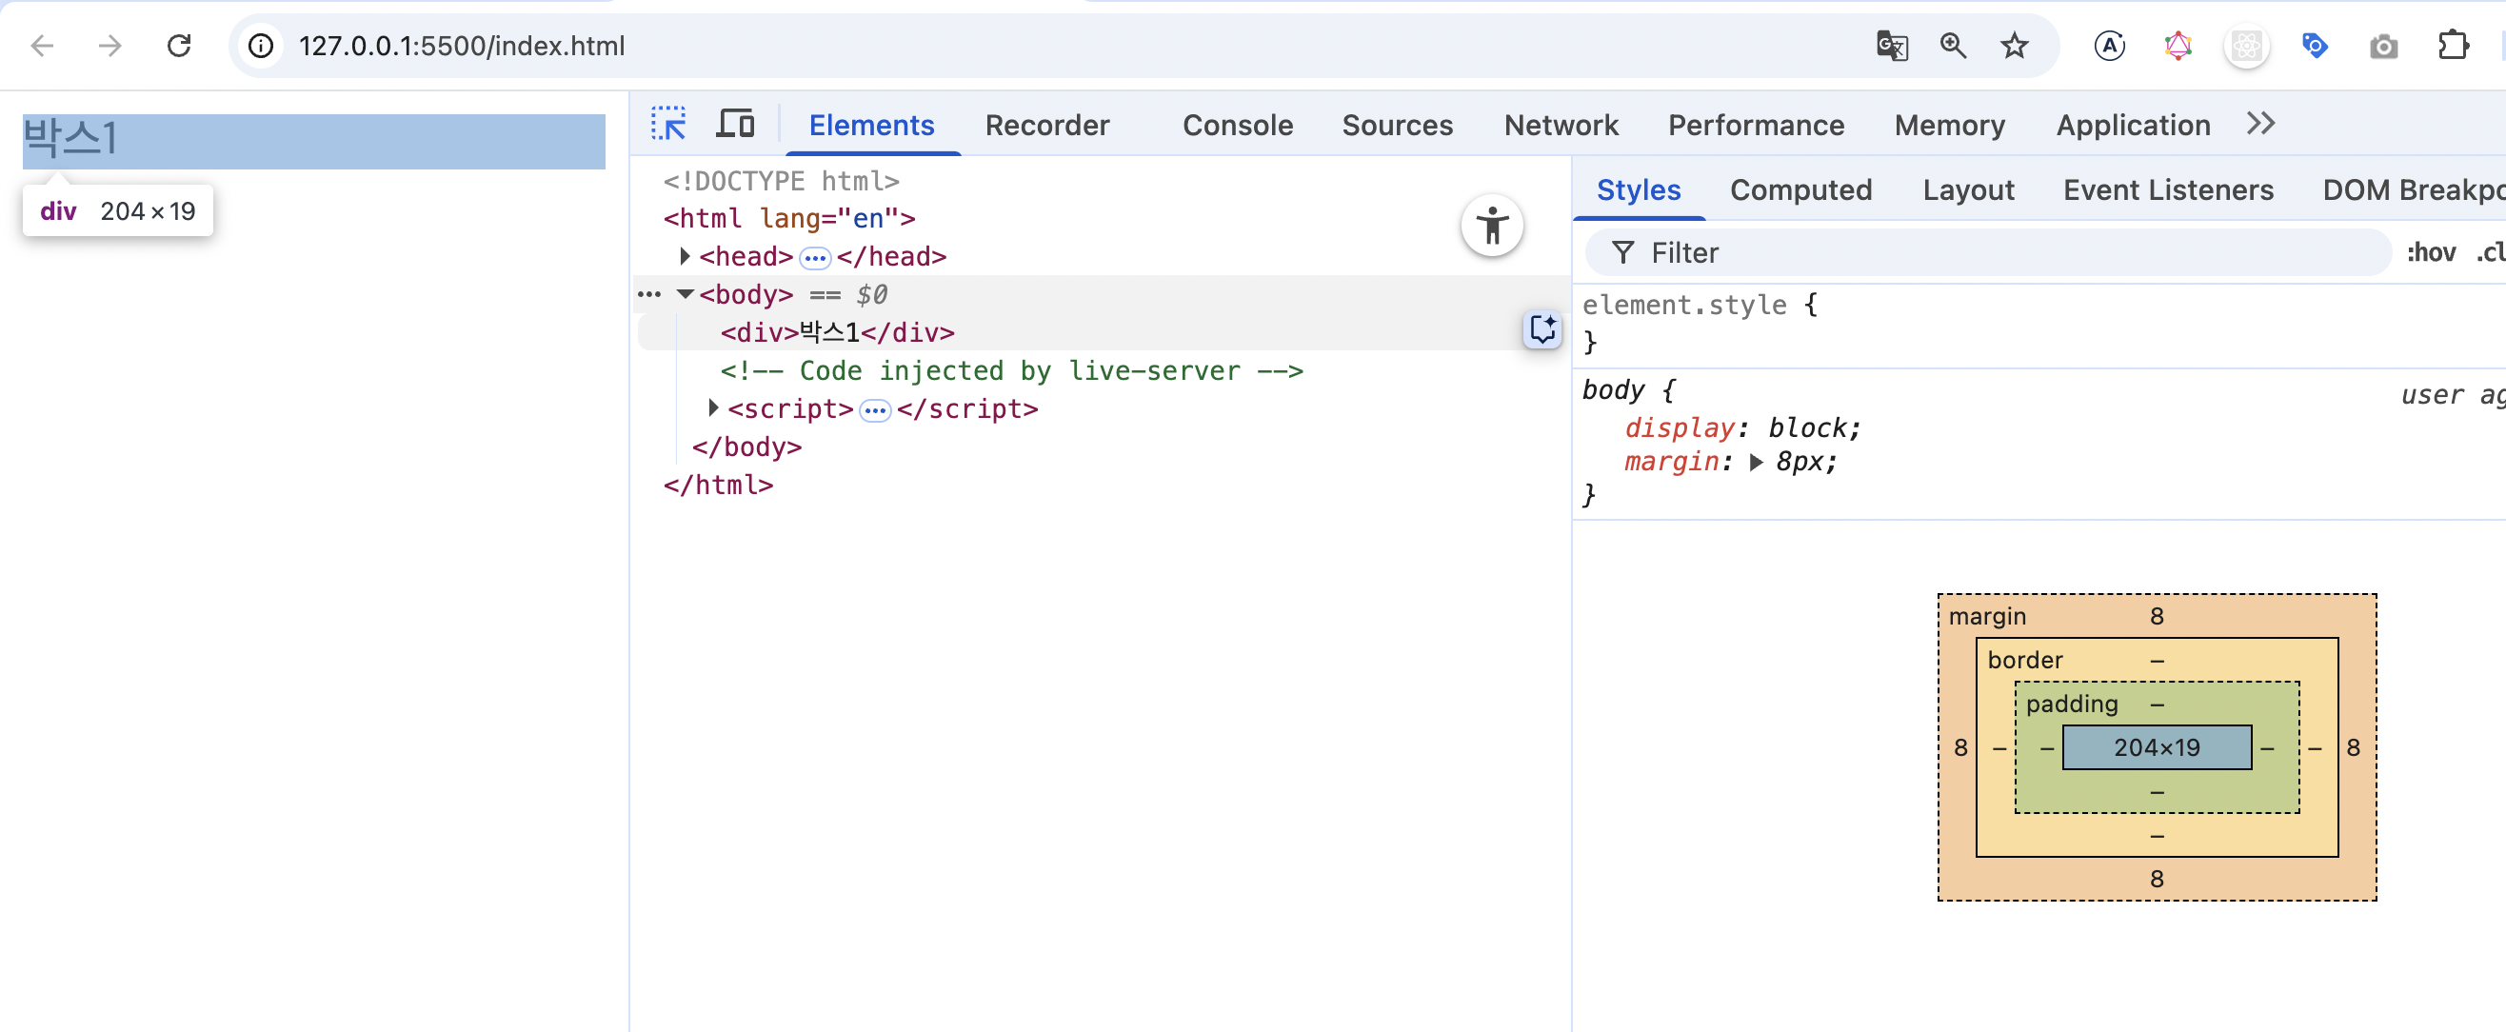The image size is (2506, 1032).
Task: View site information icon in address bar
Action: pyautogui.click(x=261, y=46)
